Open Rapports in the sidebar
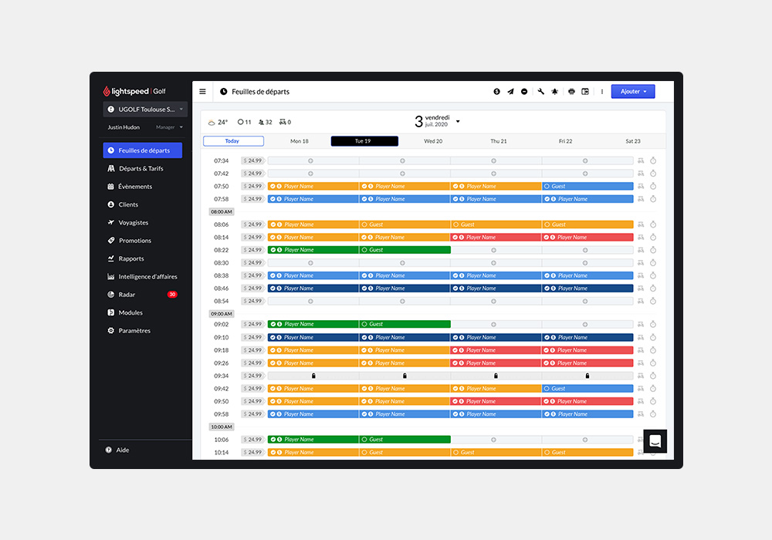772x540 pixels. (131, 258)
